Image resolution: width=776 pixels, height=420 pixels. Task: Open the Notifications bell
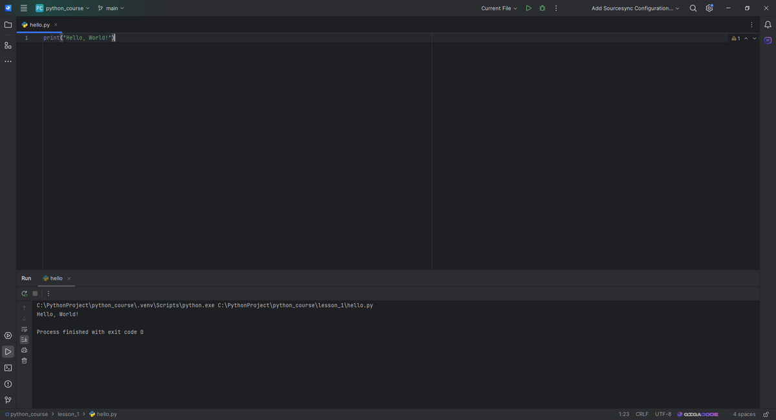(x=768, y=25)
